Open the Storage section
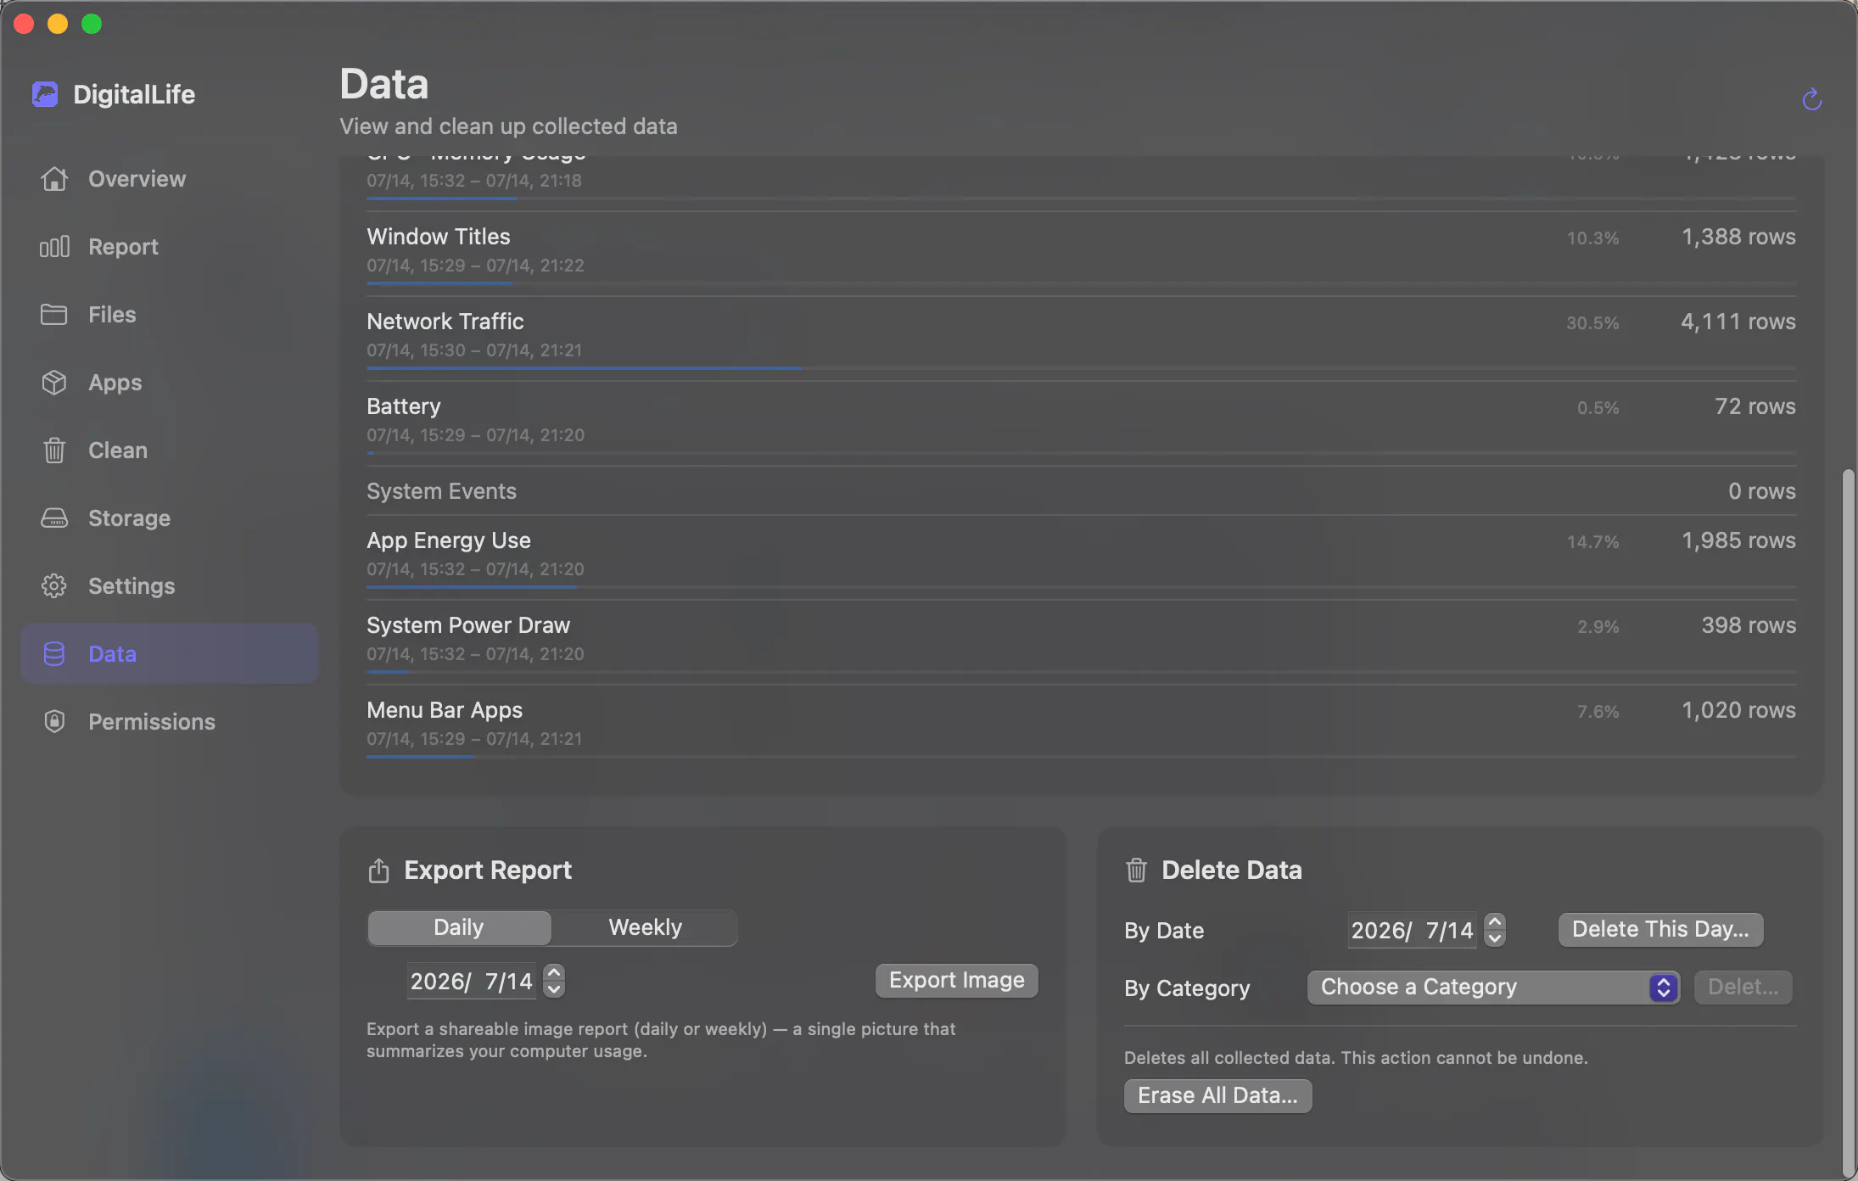Screen dimensions: 1858x1181 170,518
